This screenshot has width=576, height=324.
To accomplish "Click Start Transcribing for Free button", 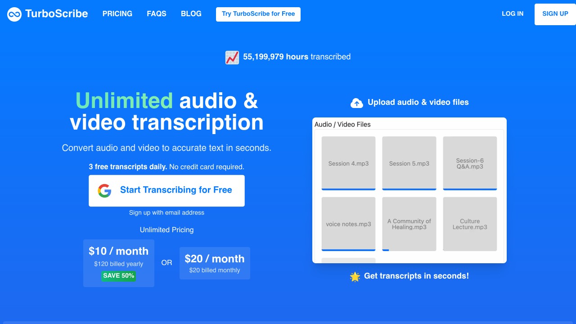I will [x=166, y=191].
